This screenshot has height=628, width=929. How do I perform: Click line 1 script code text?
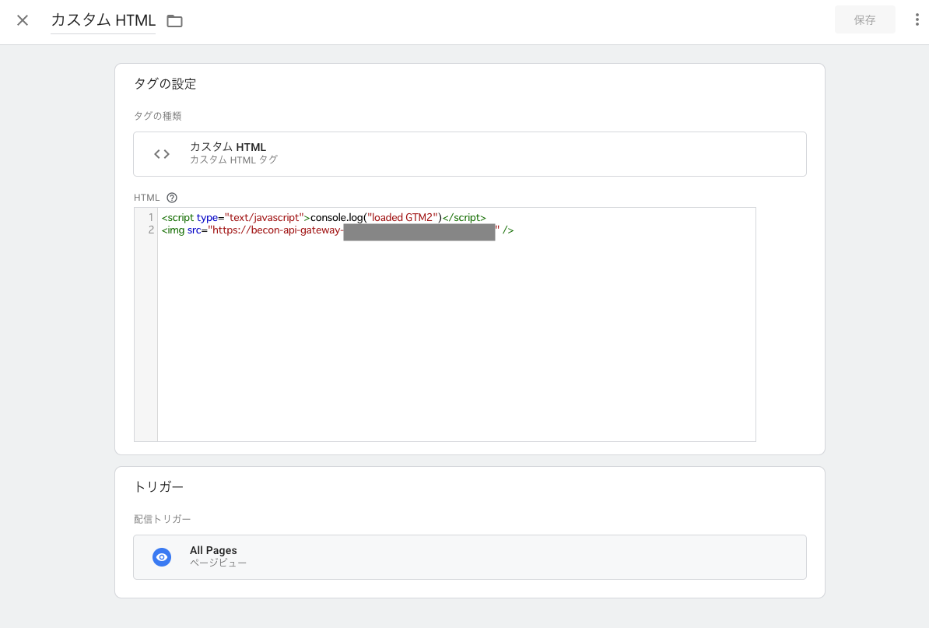point(324,217)
